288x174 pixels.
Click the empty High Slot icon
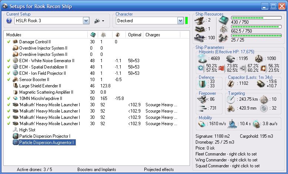(16, 130)
